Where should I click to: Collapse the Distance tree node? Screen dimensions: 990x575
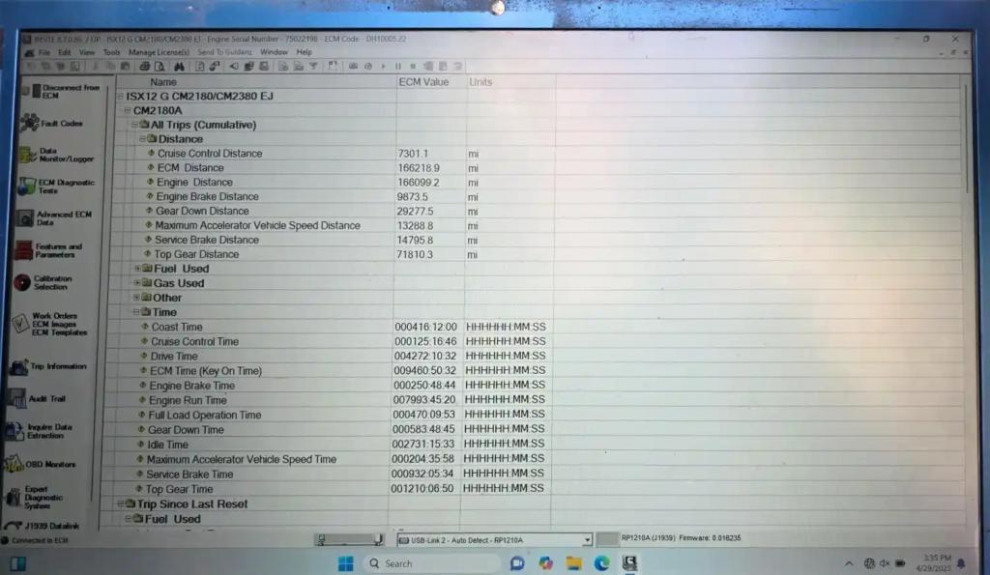click(x=141, y=139)
